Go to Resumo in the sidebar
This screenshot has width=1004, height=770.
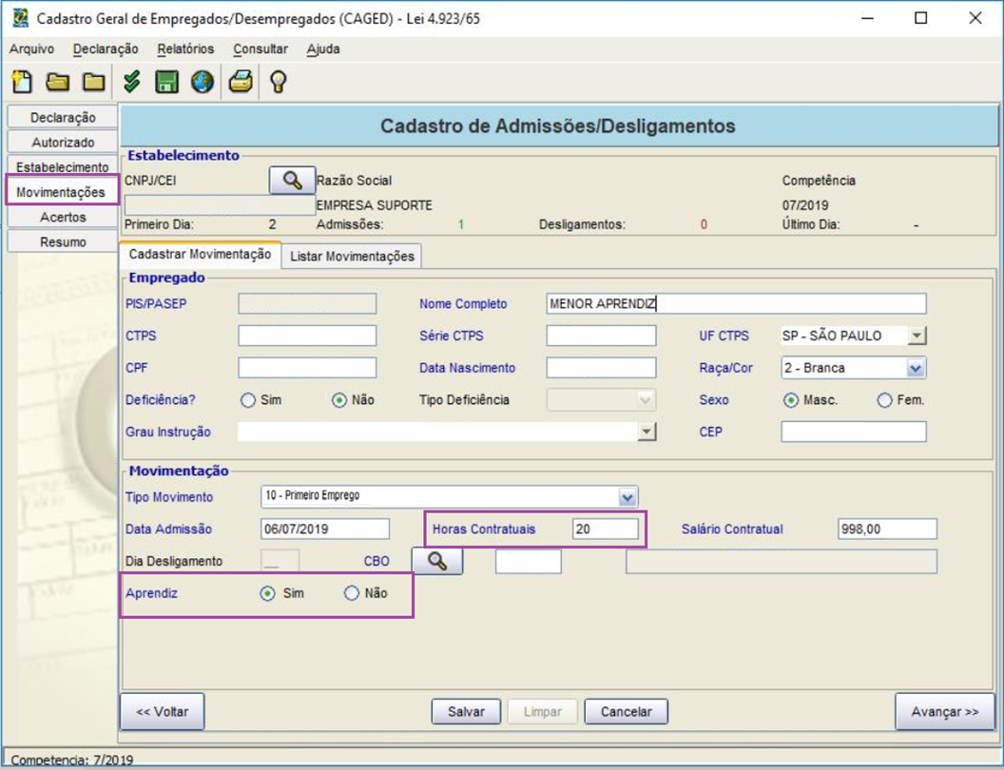tap(63, 242)
